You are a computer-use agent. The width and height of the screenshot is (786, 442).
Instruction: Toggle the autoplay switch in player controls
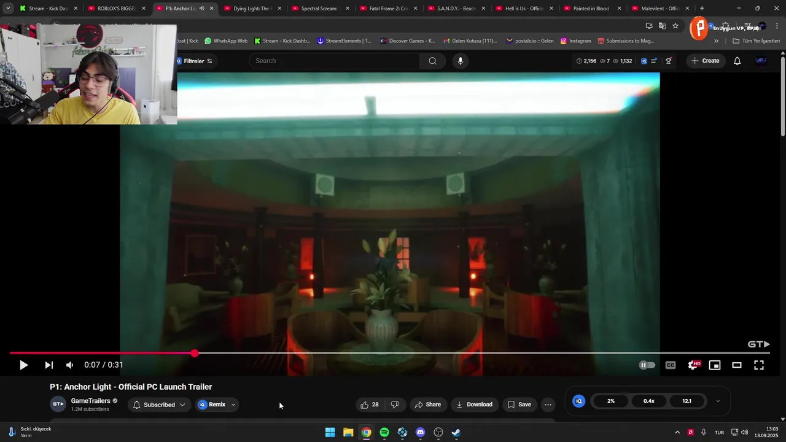647,365
